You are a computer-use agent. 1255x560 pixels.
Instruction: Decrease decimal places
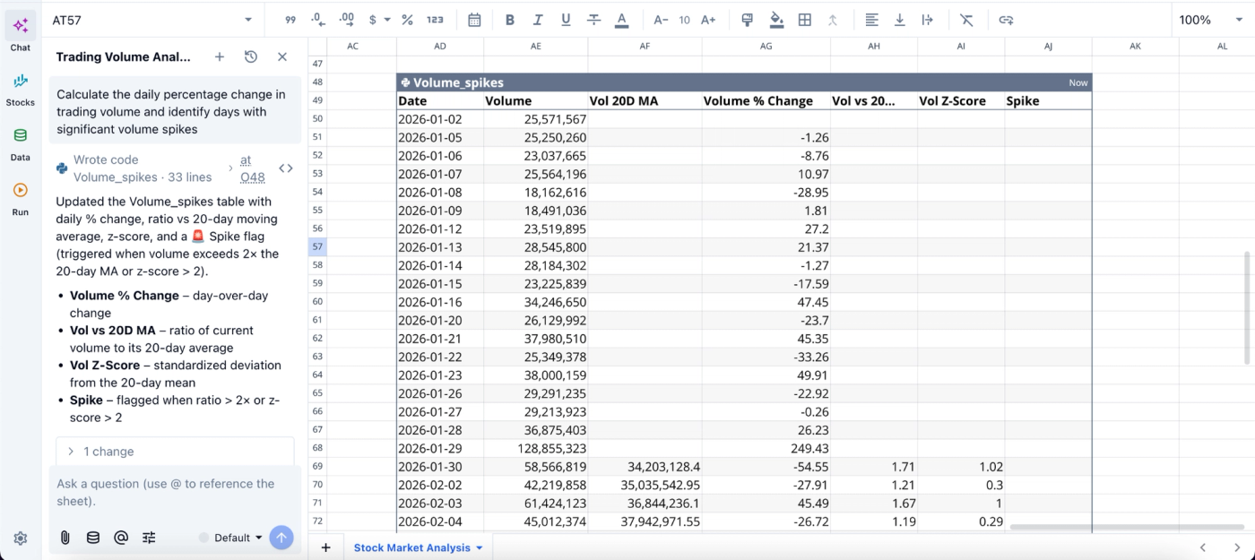click(x=317, y=20)
